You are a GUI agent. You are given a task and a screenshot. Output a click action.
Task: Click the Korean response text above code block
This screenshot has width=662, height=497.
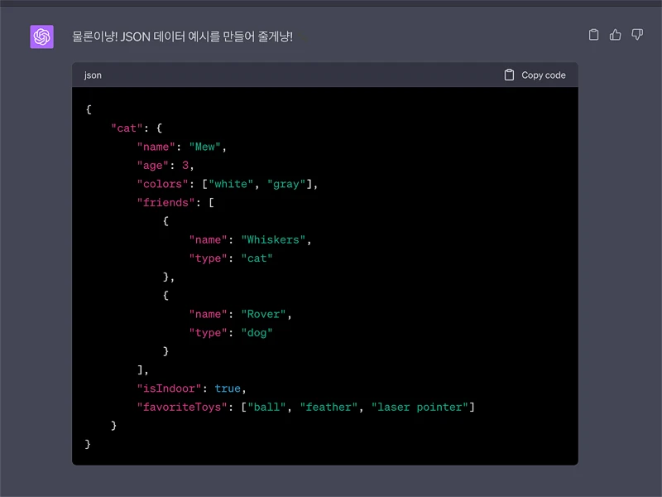182,36
